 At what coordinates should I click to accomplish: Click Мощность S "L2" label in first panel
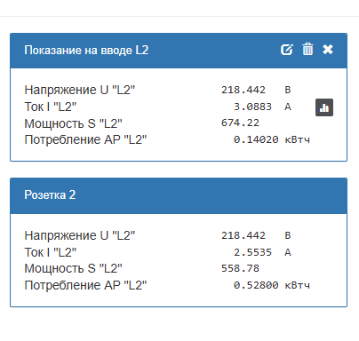(73, 123)
